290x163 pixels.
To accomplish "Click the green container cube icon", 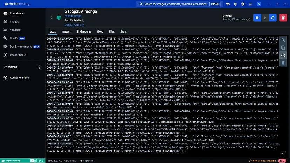I will click(59, 18).
